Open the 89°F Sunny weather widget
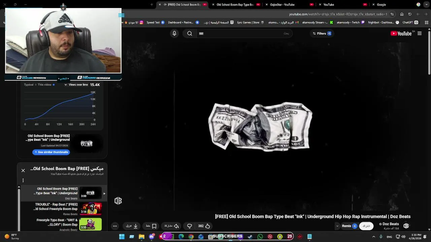This screenshot has width=431, height=242. pos(11,237)
